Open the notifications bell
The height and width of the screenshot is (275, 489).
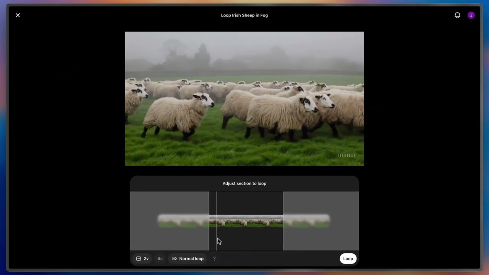tap(457, 15)
